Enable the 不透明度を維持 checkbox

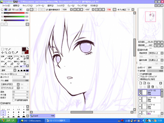(13, 100)
